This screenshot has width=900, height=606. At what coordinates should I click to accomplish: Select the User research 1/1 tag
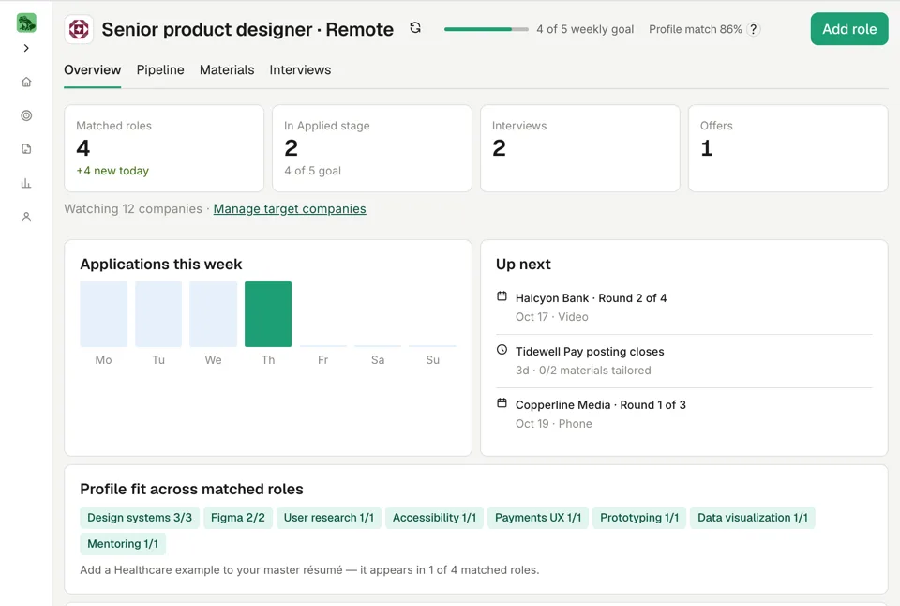pos(329,518)
